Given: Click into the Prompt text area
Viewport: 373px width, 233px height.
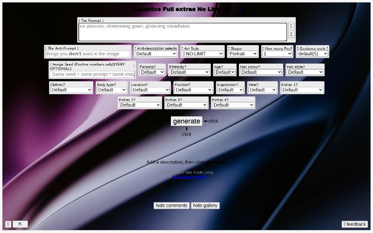Looking at the screenshot, I should coord(183,32).
